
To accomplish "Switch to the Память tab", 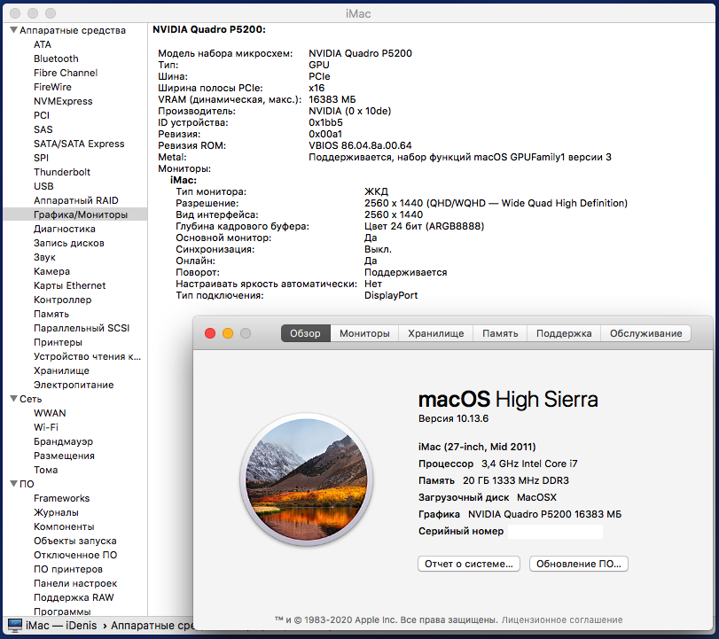I will [x=500, y=333].
